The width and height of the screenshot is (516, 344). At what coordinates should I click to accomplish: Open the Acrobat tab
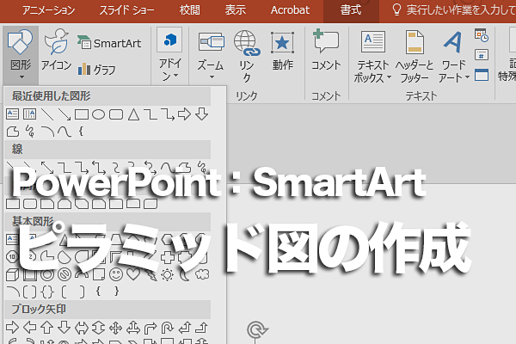point(290,10)
